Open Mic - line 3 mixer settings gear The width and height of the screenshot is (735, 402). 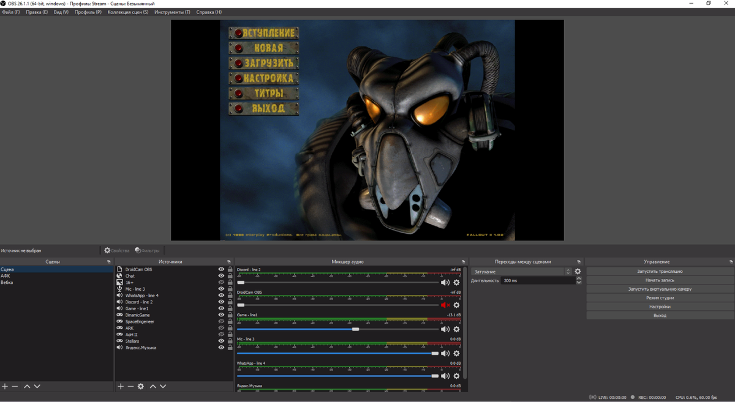click(x=456, y=354)
